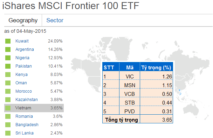Open the Oman entry
This screenshot has width=213, height=138.
pyautogui.click(x=21, y=83)
